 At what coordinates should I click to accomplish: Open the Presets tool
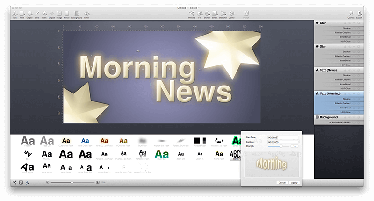pos(192,14)
